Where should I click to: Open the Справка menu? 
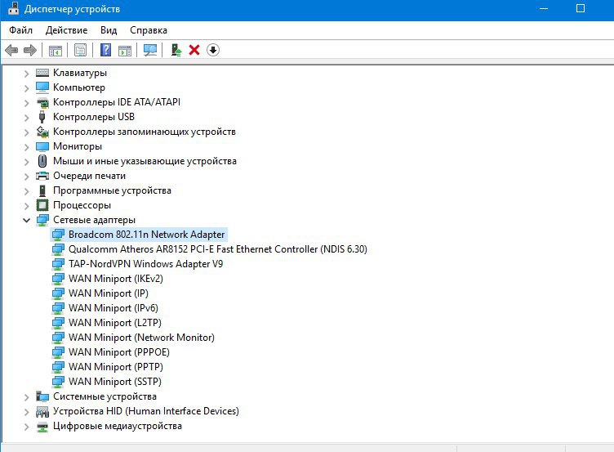149,30
